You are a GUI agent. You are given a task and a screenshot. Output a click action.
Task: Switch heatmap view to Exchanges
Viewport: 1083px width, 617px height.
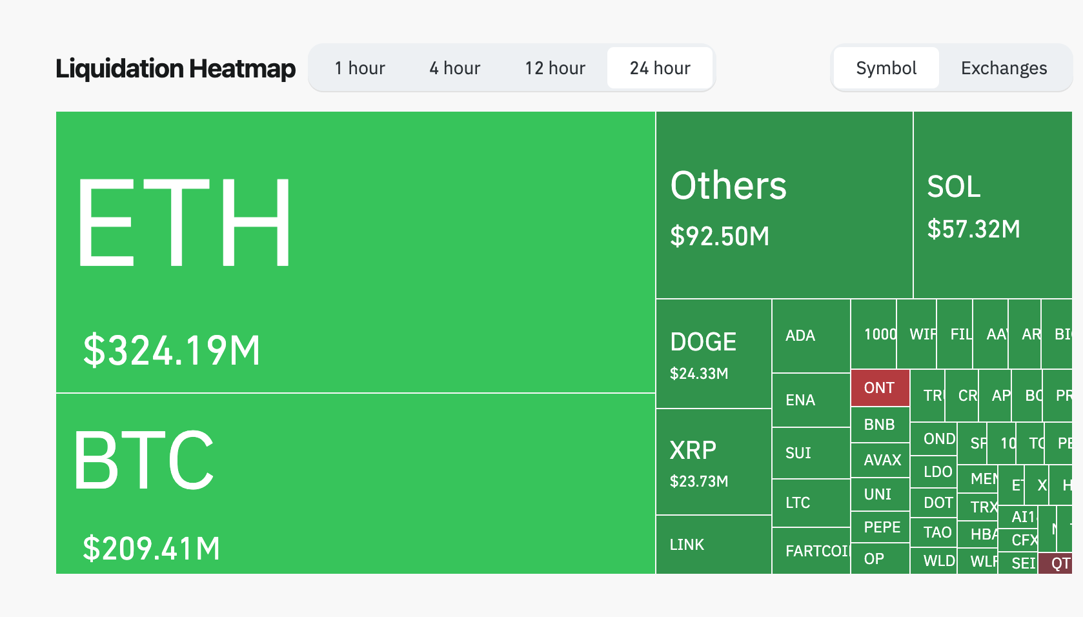tap(1003, 68)
